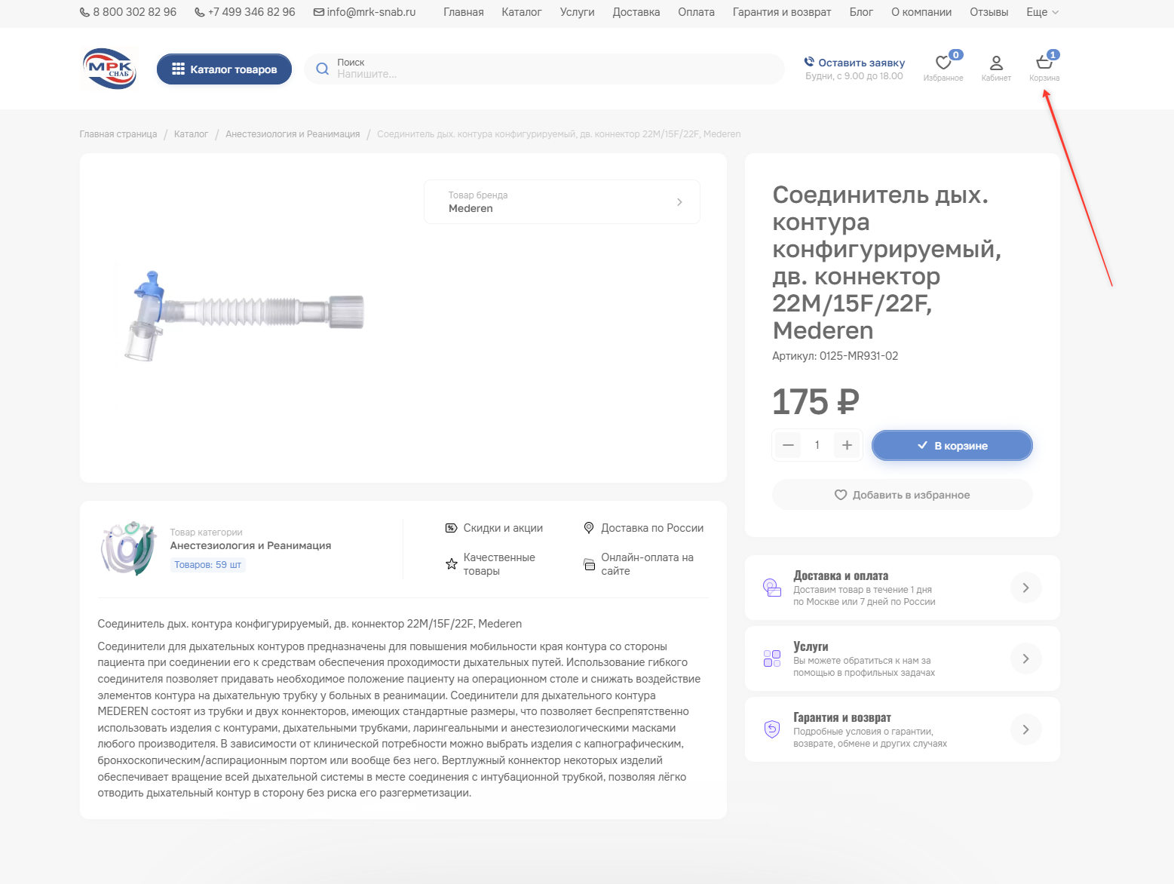Go to Каталог breadcrumb
This screenshot has width=1174, height=884.
[191, 134]
